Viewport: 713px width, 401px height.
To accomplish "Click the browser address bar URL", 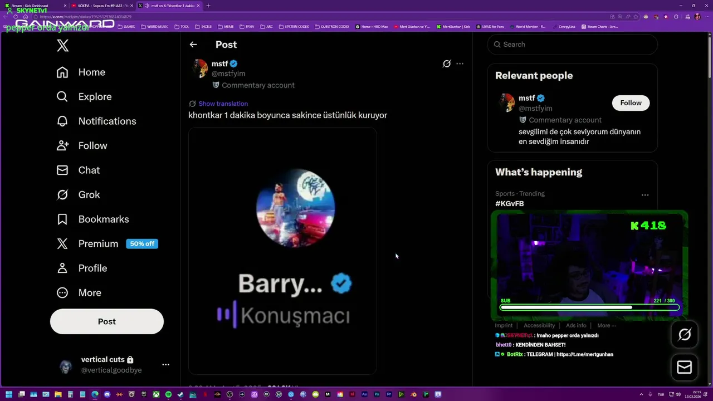I will [x=86, y=17].
